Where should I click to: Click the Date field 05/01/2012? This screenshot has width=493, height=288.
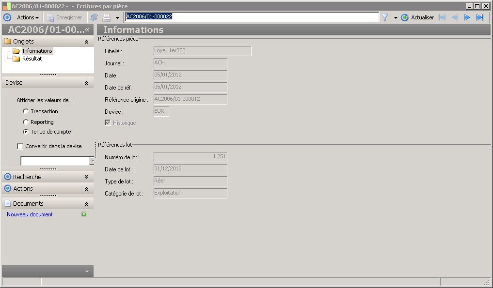click(190, 75)
